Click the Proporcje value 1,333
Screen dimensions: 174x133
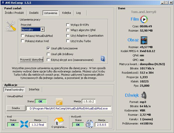(144, 77)
